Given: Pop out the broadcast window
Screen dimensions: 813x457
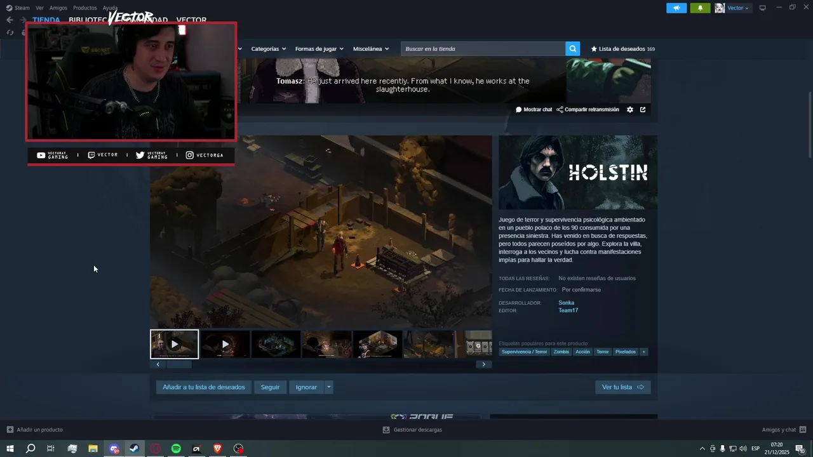Looking at the screenshot, I should (643, 110).
